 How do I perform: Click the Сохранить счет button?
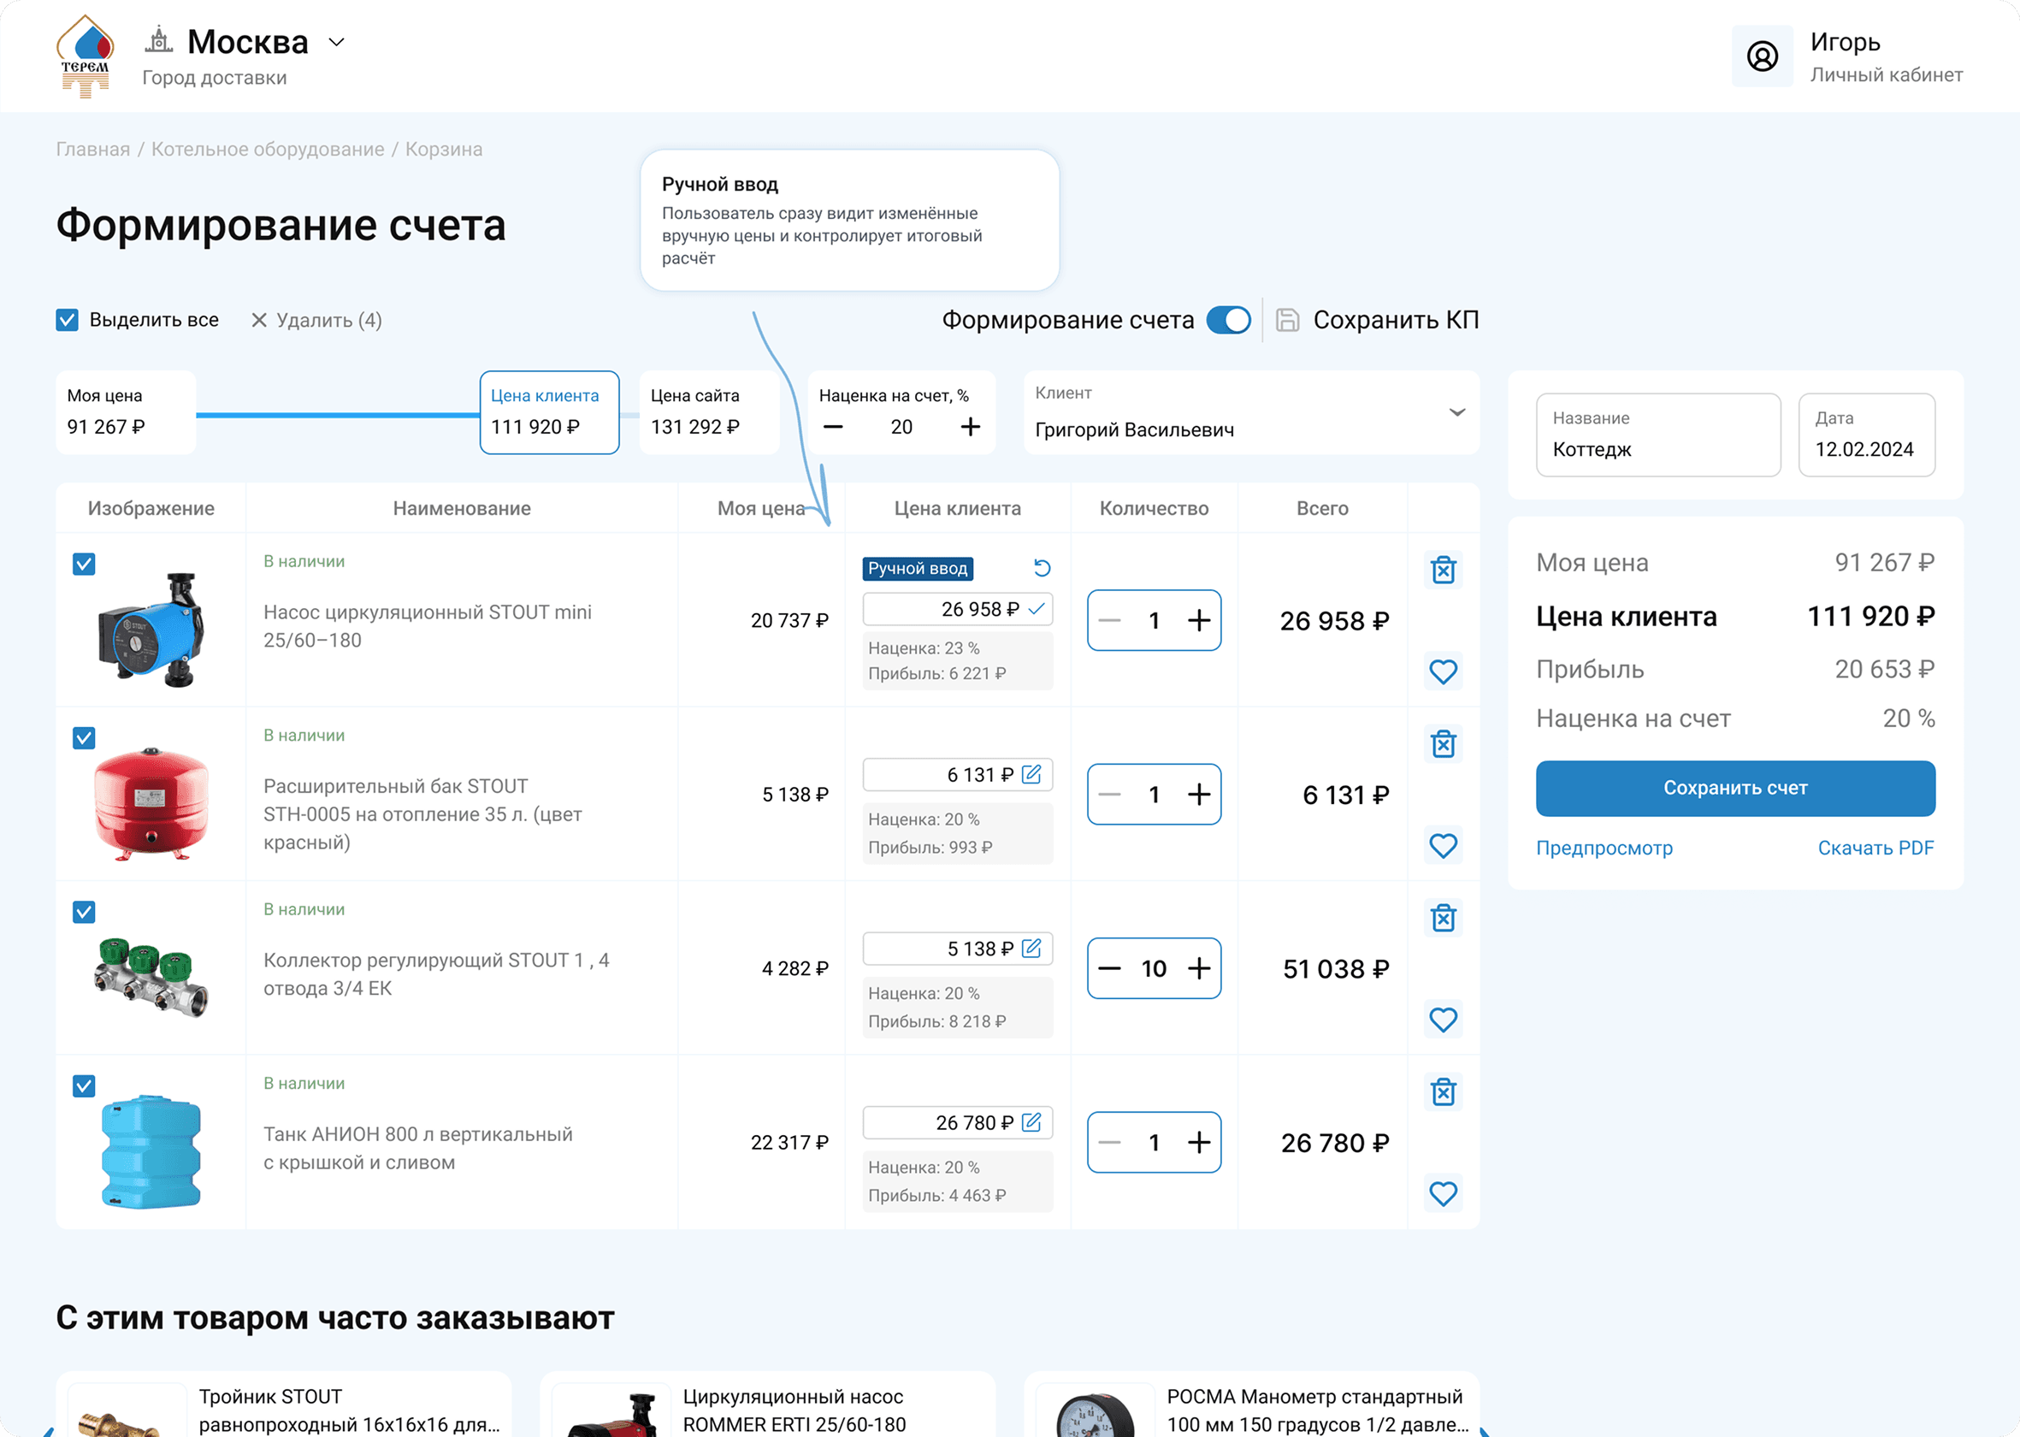[x=1735, y=788]
